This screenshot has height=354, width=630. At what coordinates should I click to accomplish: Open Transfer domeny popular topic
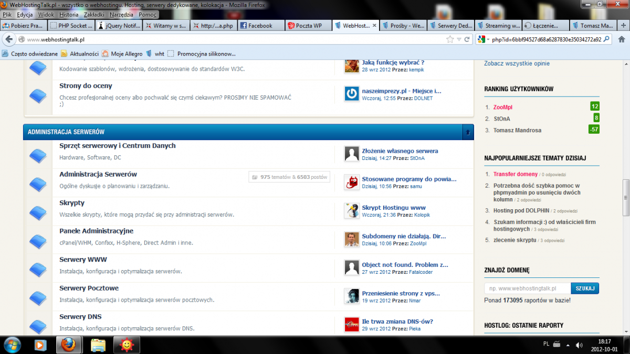pyautogui.click(x=516, y=174)
